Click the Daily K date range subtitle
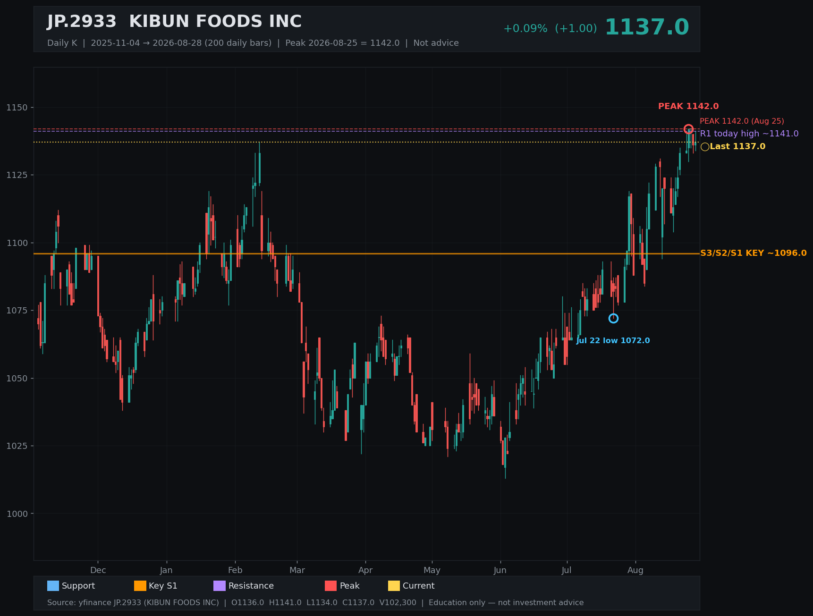This screenshot has height=616, width=813. click(x=253, y=43)
